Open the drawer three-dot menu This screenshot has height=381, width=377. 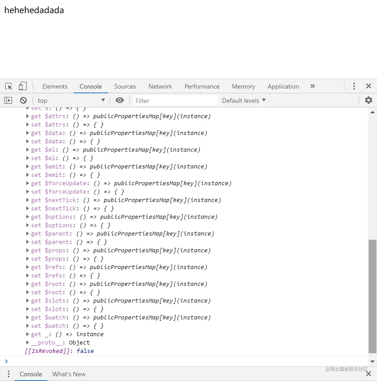click(x=9, y=374)
